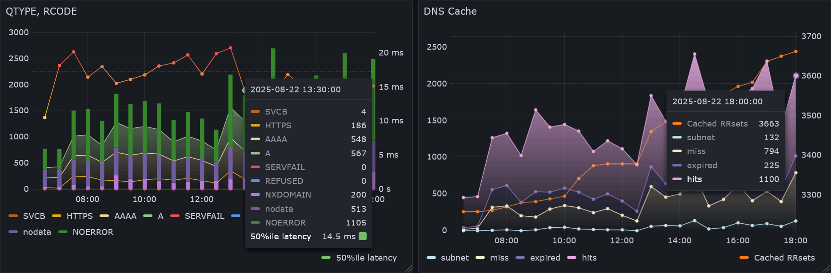Image resolution: width=831 pixels, height=273 pixels.
Task: Click the green color icon beside legend A
Action: [148, 216]
